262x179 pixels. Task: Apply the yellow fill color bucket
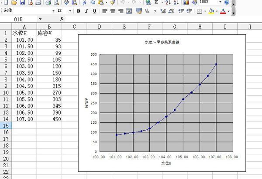click(211, 11)
